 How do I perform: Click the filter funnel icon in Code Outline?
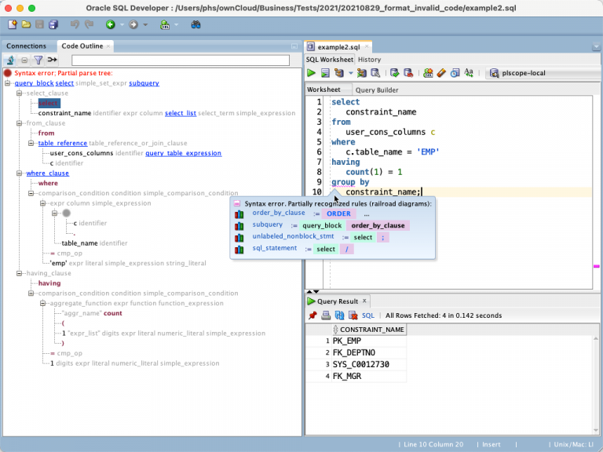tap(38, 60)
